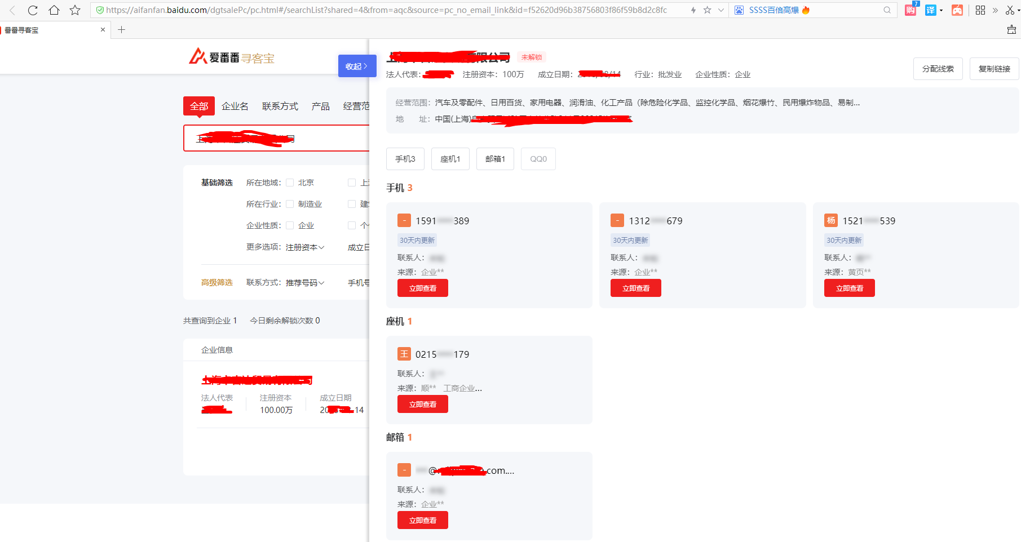Viewport: 1021px width, 542px height.
Task: Tick the checkbox right of 北京
Action: pos(352,183)
